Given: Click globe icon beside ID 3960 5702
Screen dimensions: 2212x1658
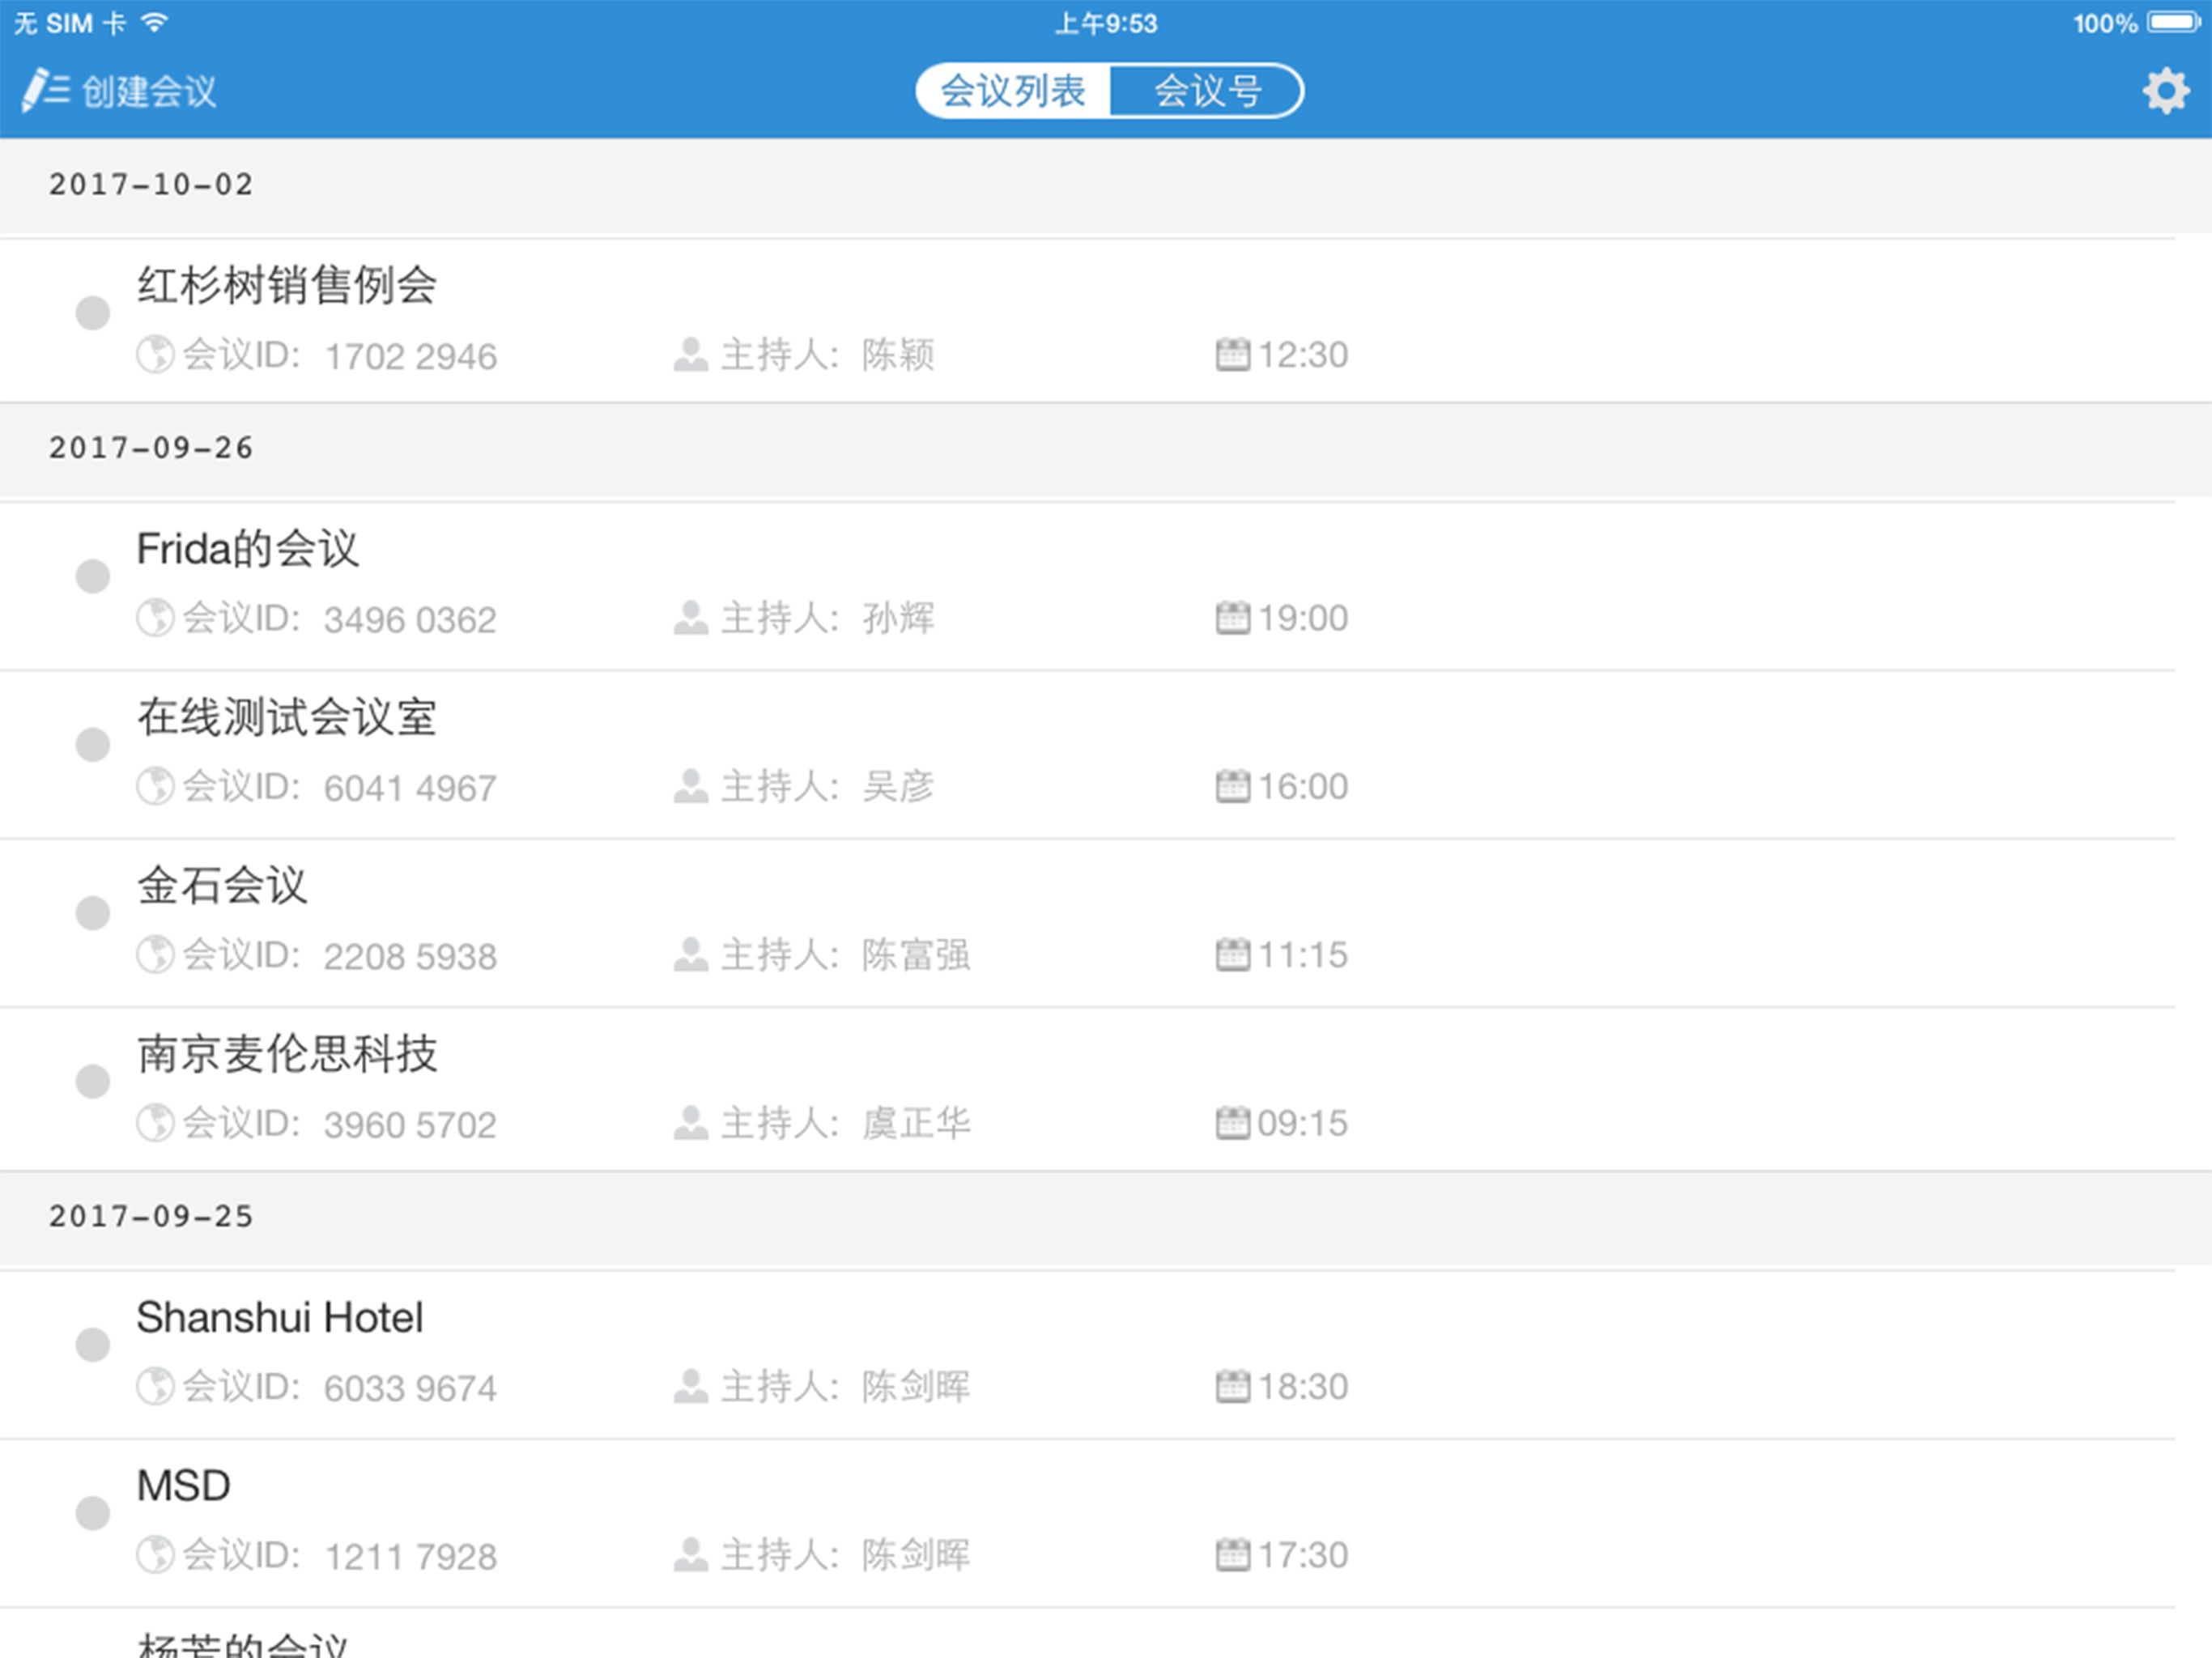Looking at the screenshot, I should [x=155, y=1123].
